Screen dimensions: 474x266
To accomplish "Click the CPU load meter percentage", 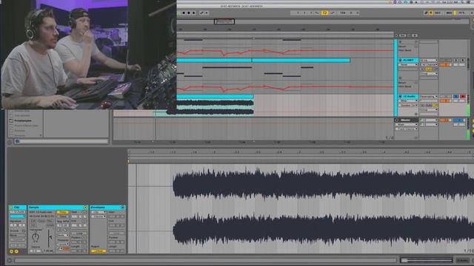I will [x=461, y=13].
